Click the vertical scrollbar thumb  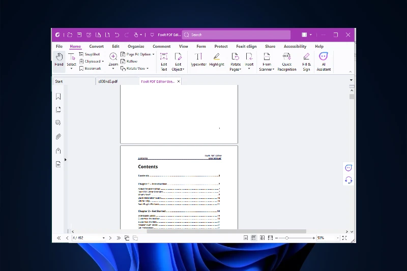click(x=352, y=97)
